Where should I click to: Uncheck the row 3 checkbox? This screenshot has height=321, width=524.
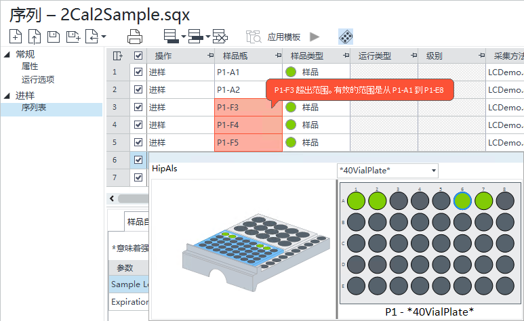pyautogui.click(x=138, y=107)
